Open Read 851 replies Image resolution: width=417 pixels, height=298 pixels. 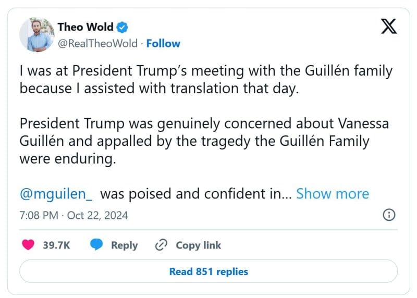pos(208,271)
